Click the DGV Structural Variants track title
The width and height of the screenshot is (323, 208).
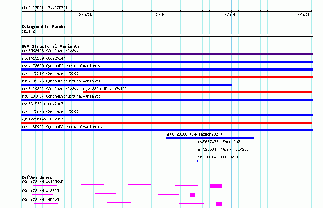pyautogui.click(x=51, y=46)
